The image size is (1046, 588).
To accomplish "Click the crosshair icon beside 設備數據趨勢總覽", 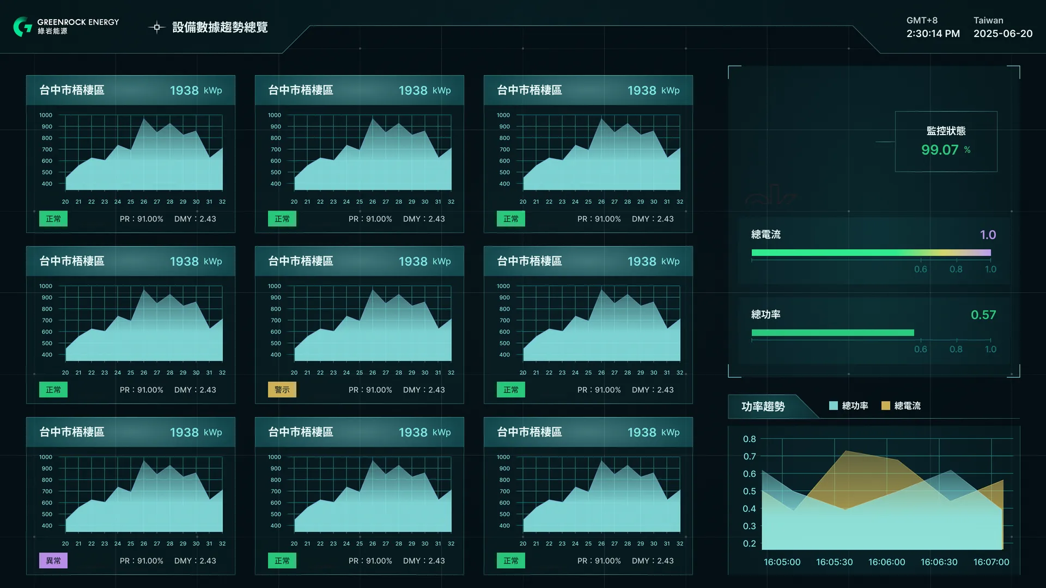I will pos(157,27).
